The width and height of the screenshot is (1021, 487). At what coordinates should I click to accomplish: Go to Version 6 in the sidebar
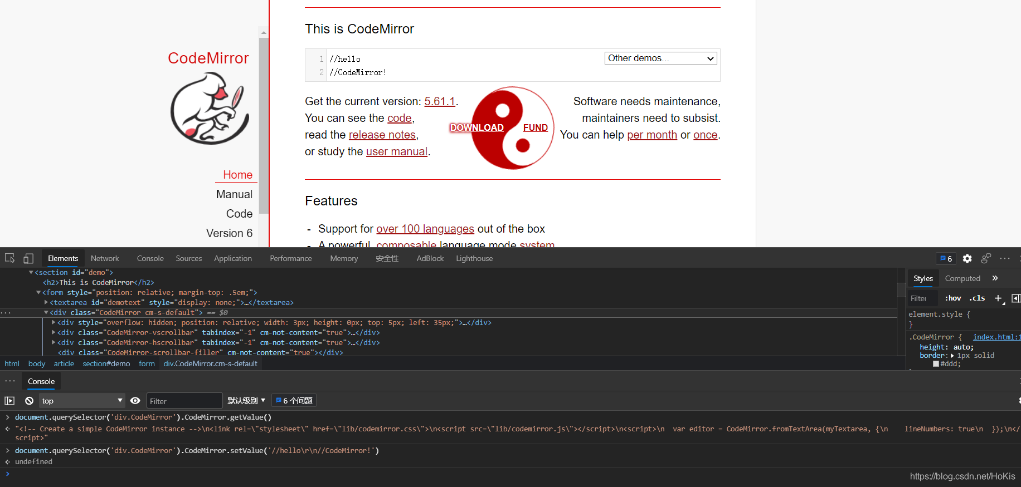229,233
